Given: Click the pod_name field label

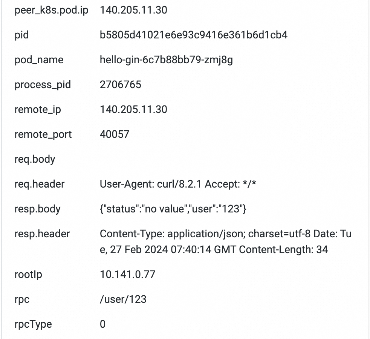Looking at the screenshot, I should click(x=39, y=60).
